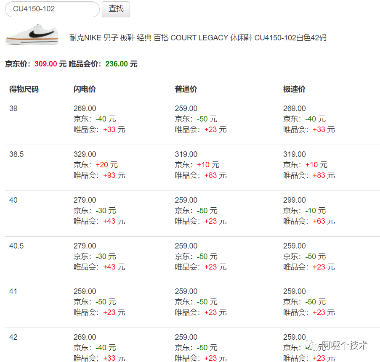Click 闪电价 269.00 in size 39 row

[85, 108]
